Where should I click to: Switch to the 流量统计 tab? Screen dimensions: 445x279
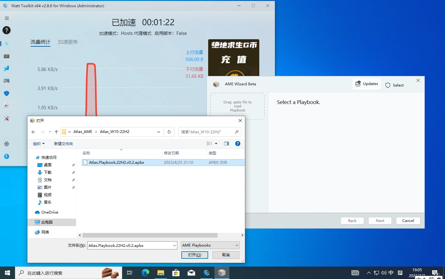[x=40, y=42]
